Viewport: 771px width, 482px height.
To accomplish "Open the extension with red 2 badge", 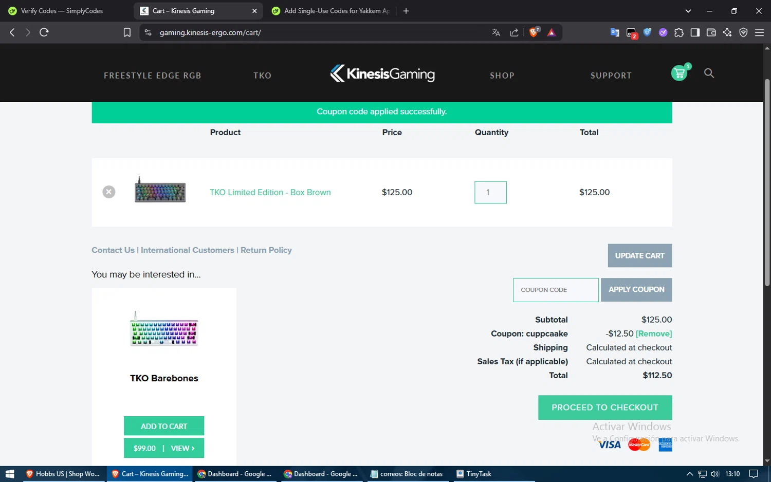I will pos(632,33).
